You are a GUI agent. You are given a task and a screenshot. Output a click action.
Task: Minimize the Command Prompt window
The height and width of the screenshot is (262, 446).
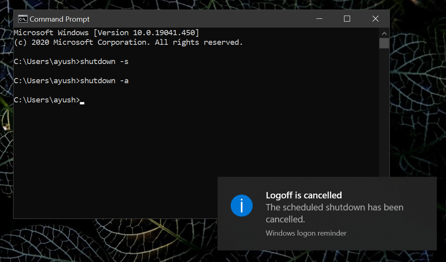(x=319, y=19)
